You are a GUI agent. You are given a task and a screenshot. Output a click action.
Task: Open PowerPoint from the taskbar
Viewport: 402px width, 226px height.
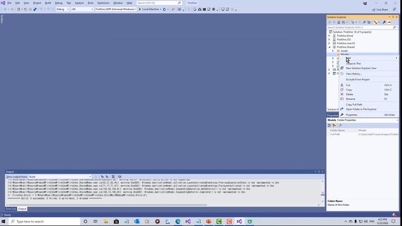[x=209, y=222]
